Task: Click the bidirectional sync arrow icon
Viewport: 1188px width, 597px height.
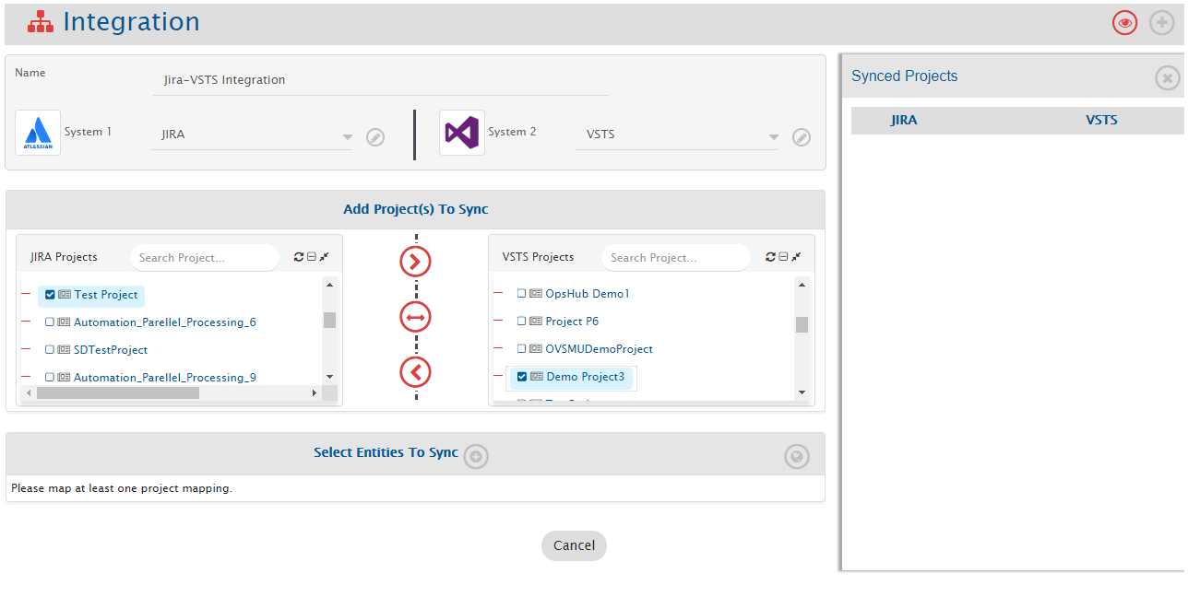Action: [x=415, y=318]
